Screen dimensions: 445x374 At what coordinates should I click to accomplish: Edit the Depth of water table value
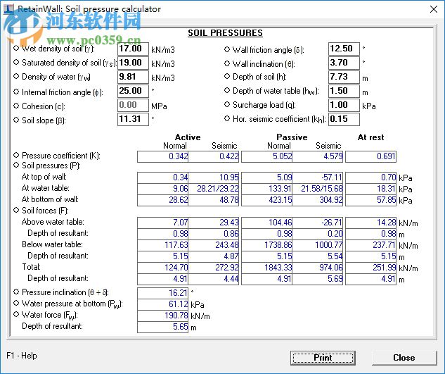point(344,91)
